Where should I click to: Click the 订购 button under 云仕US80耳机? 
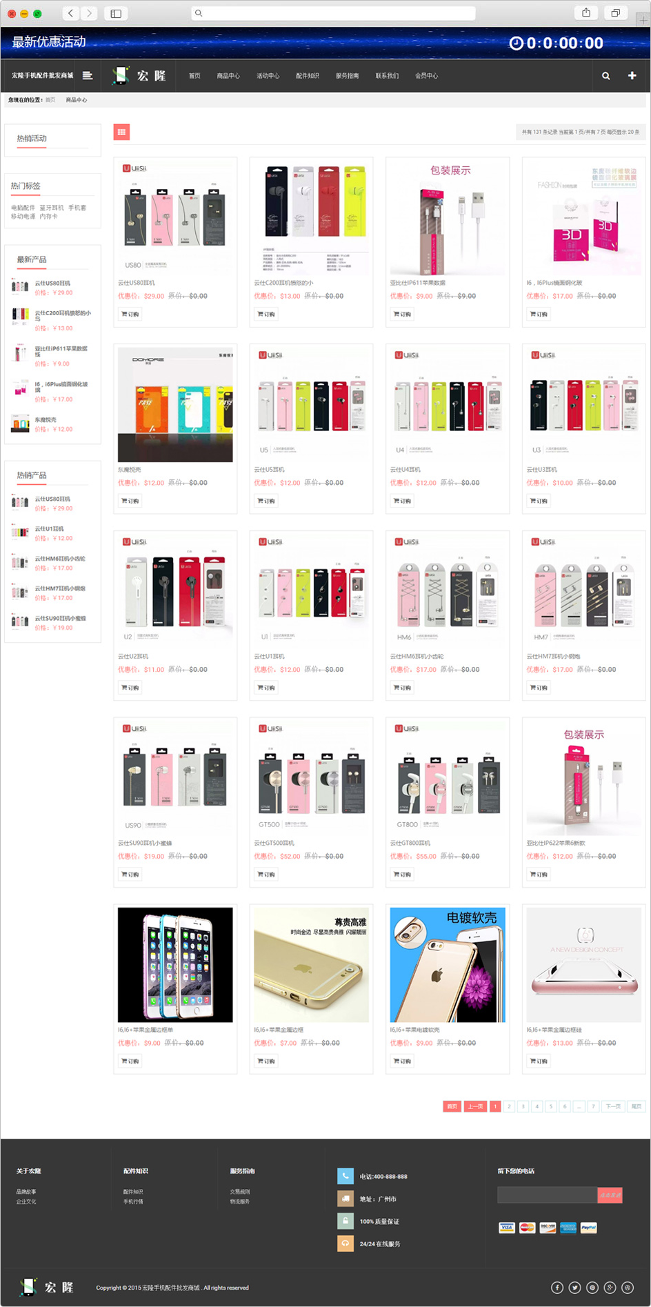click(130, 315)
